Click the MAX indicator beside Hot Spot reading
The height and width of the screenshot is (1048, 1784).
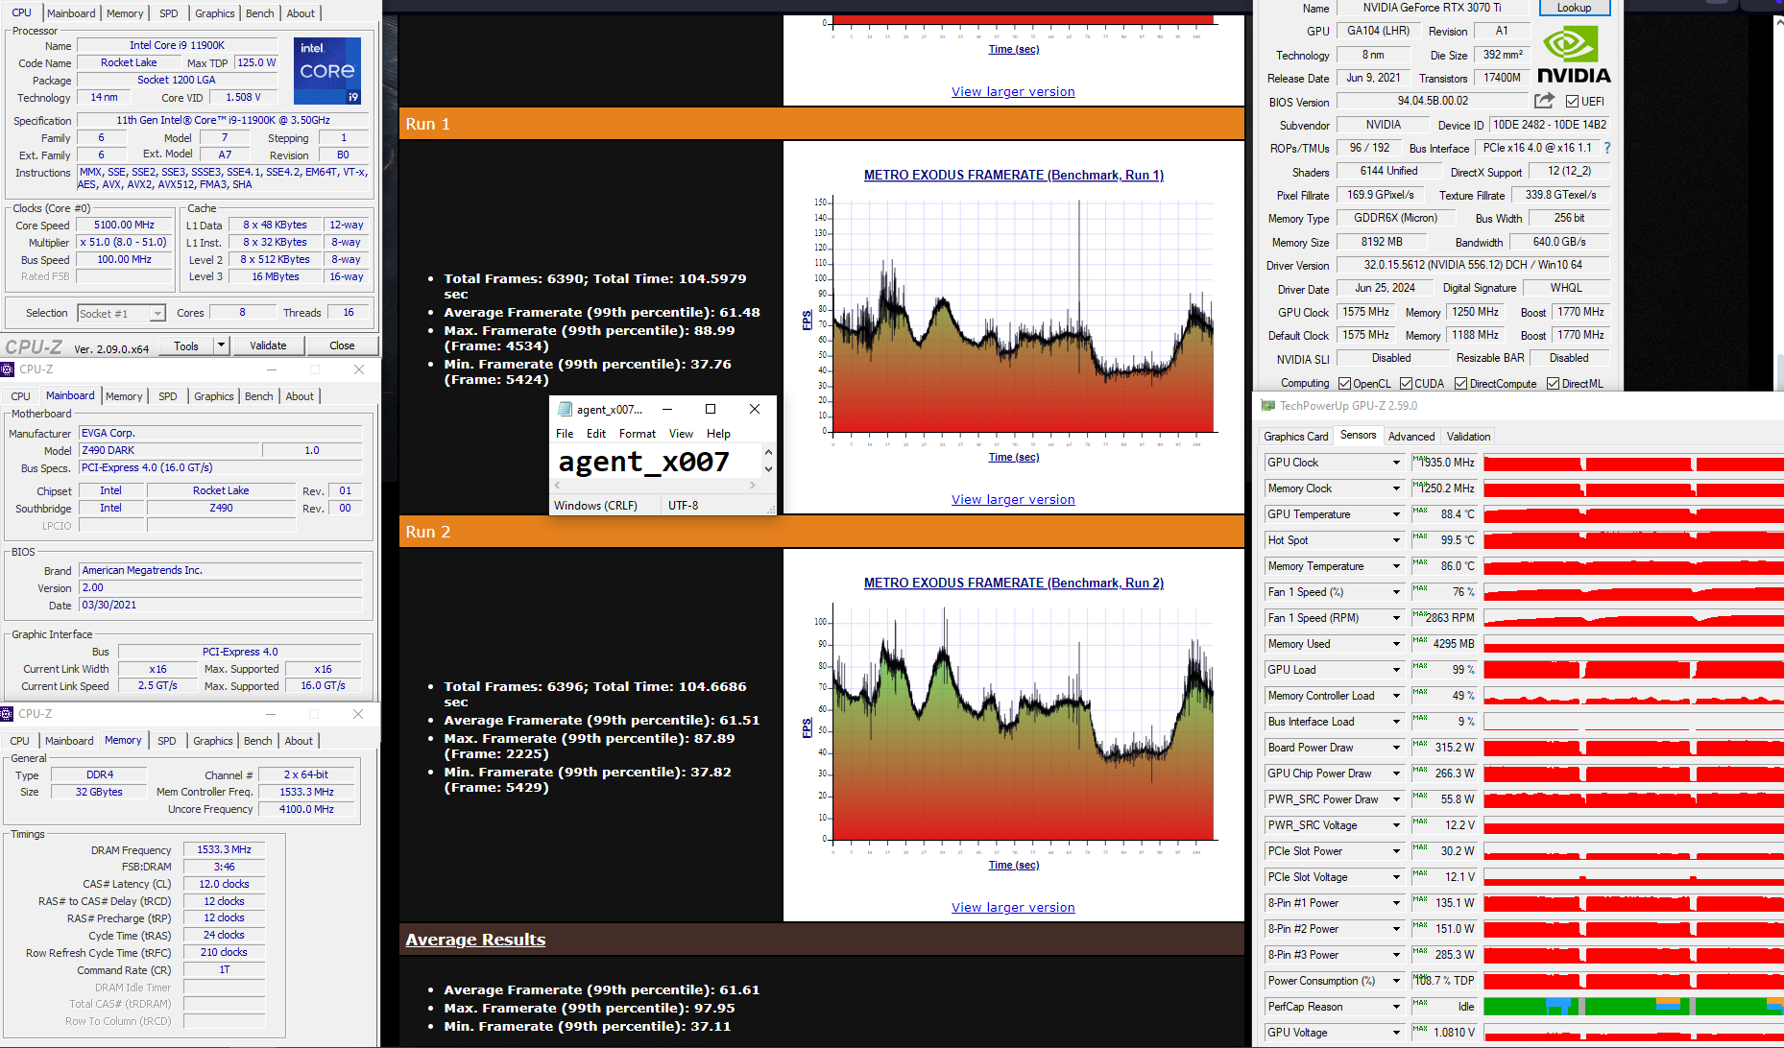click(1419, 536)
